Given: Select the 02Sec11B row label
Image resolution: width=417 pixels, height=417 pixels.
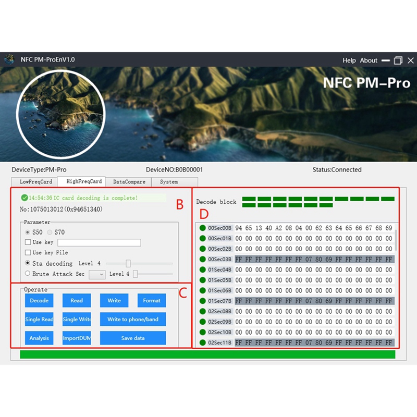Looking at the screenshot, I should click(x=219, y=342).
